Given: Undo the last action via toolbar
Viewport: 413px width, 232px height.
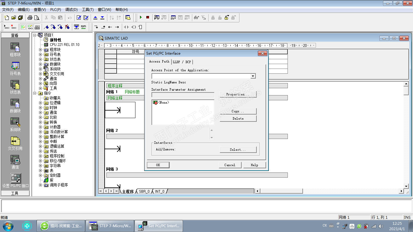Looking at the screenshot, I should point(70,18).
